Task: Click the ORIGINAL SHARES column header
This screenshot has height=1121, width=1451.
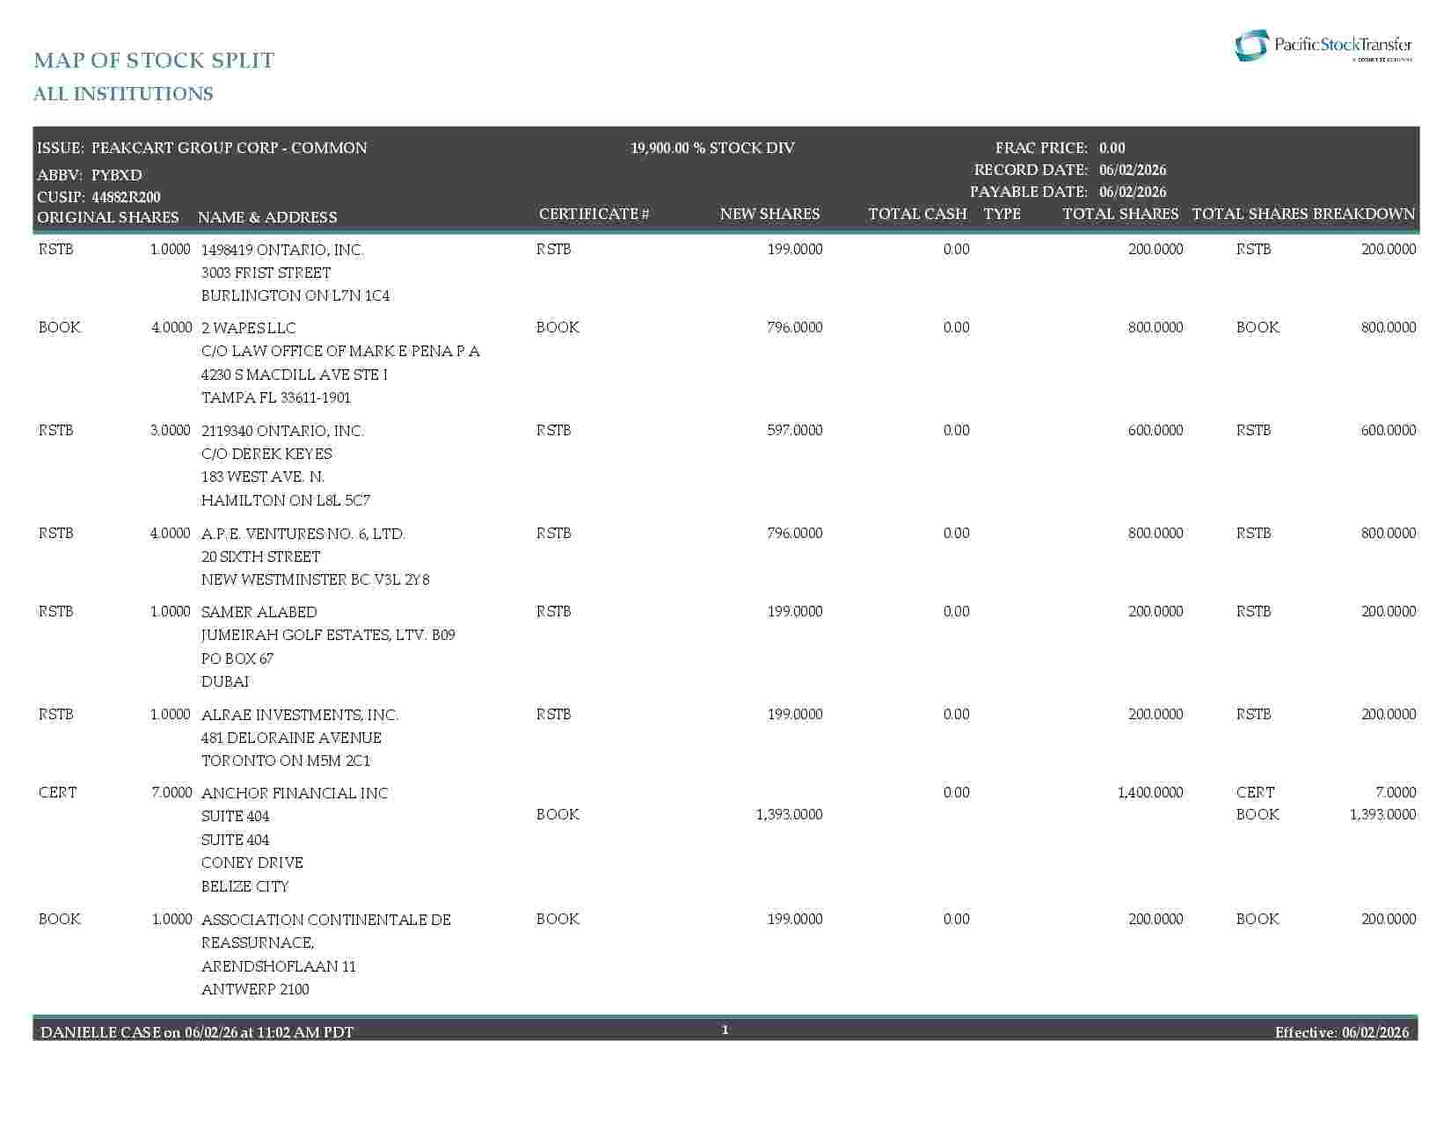Action: pos(108,217)
